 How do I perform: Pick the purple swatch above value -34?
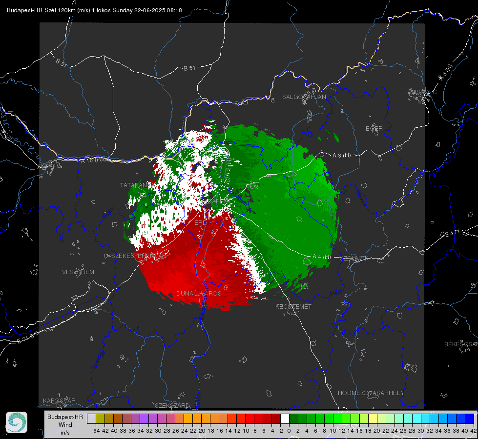[144, 419]
